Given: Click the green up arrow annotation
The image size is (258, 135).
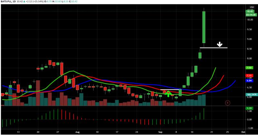Looking at the screenshot, I should point(168,94).
